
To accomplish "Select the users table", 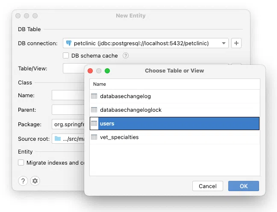I will [x=107, y=123].
